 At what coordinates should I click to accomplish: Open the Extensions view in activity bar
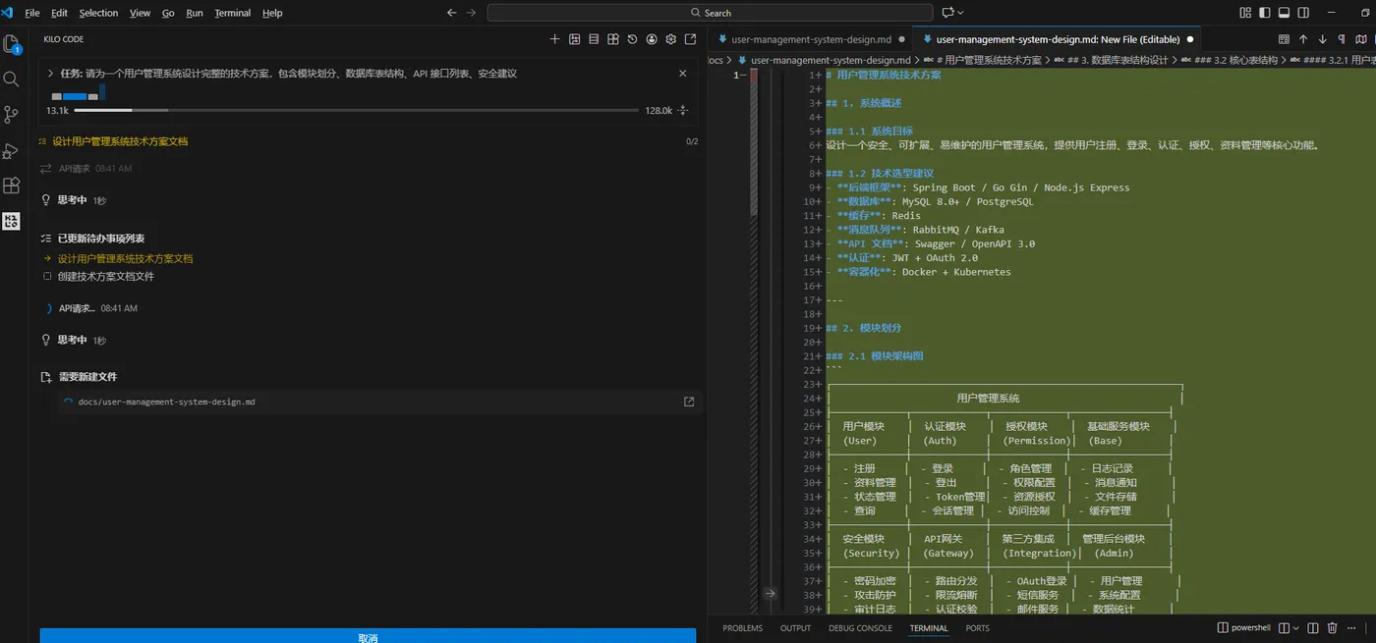[12, 186]
